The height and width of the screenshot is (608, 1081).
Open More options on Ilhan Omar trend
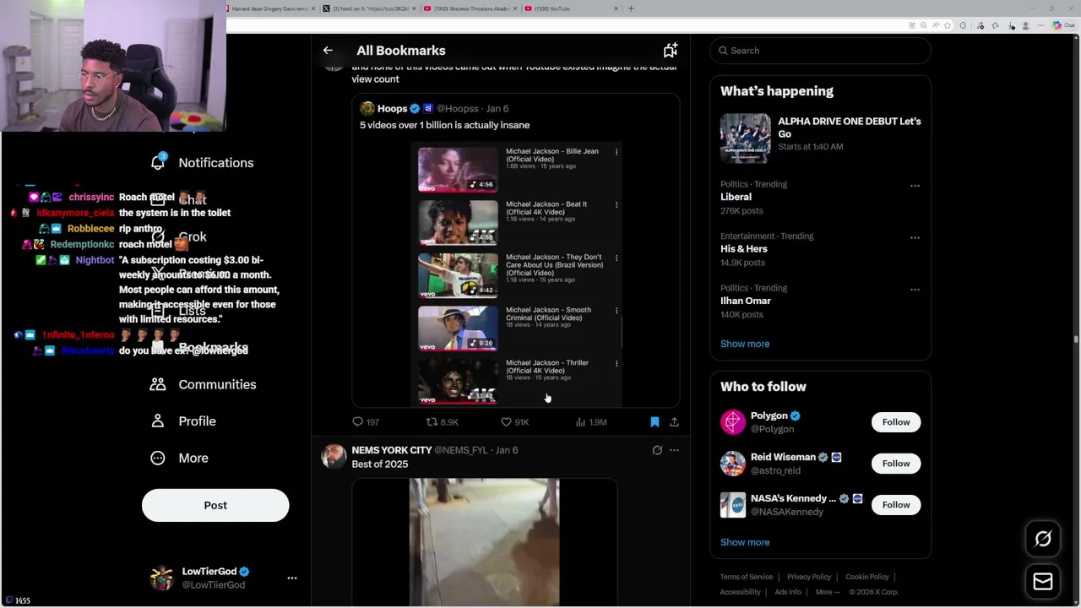915,289
